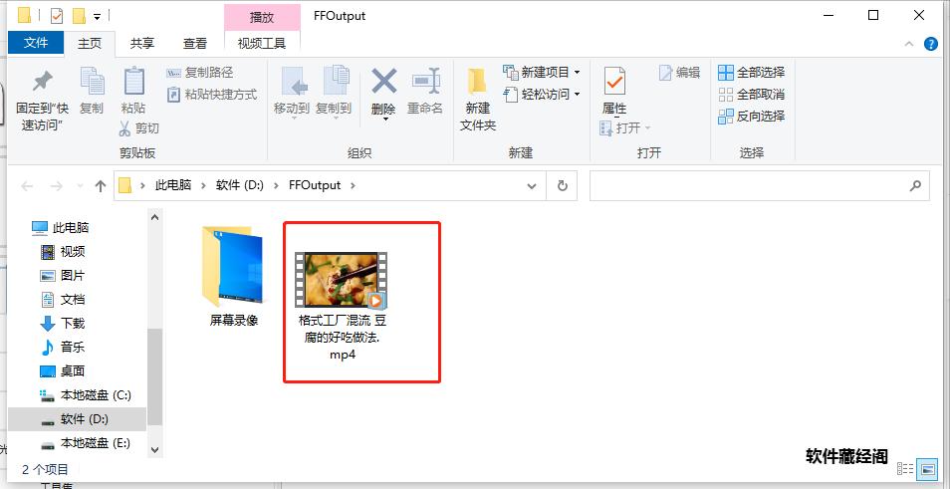Click the Cut (剪切) scissors button
The height and width of the screenshot is (489, 950).
(x=138, y=128)
